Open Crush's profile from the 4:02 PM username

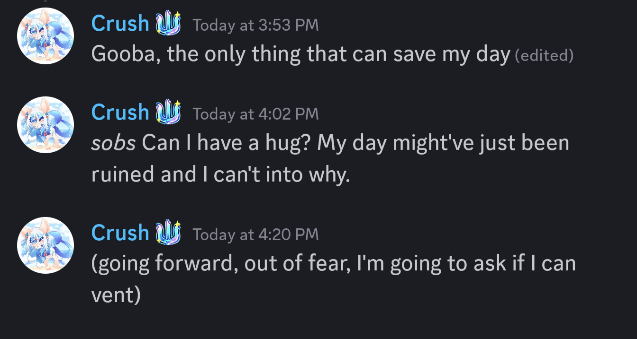[x=120, y=112]
